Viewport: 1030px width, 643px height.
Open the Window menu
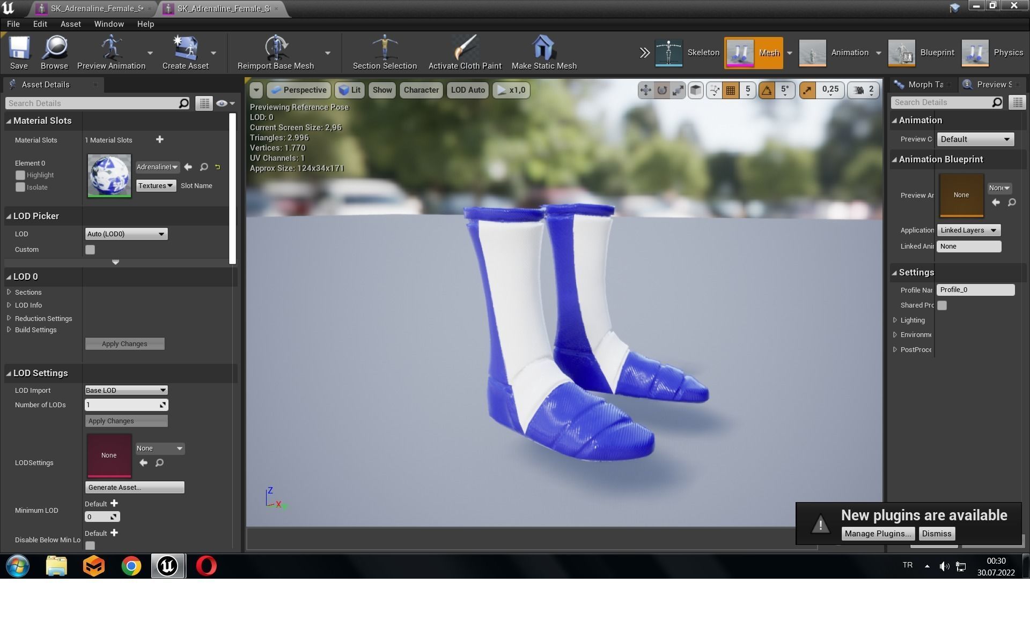pos(109,24)
